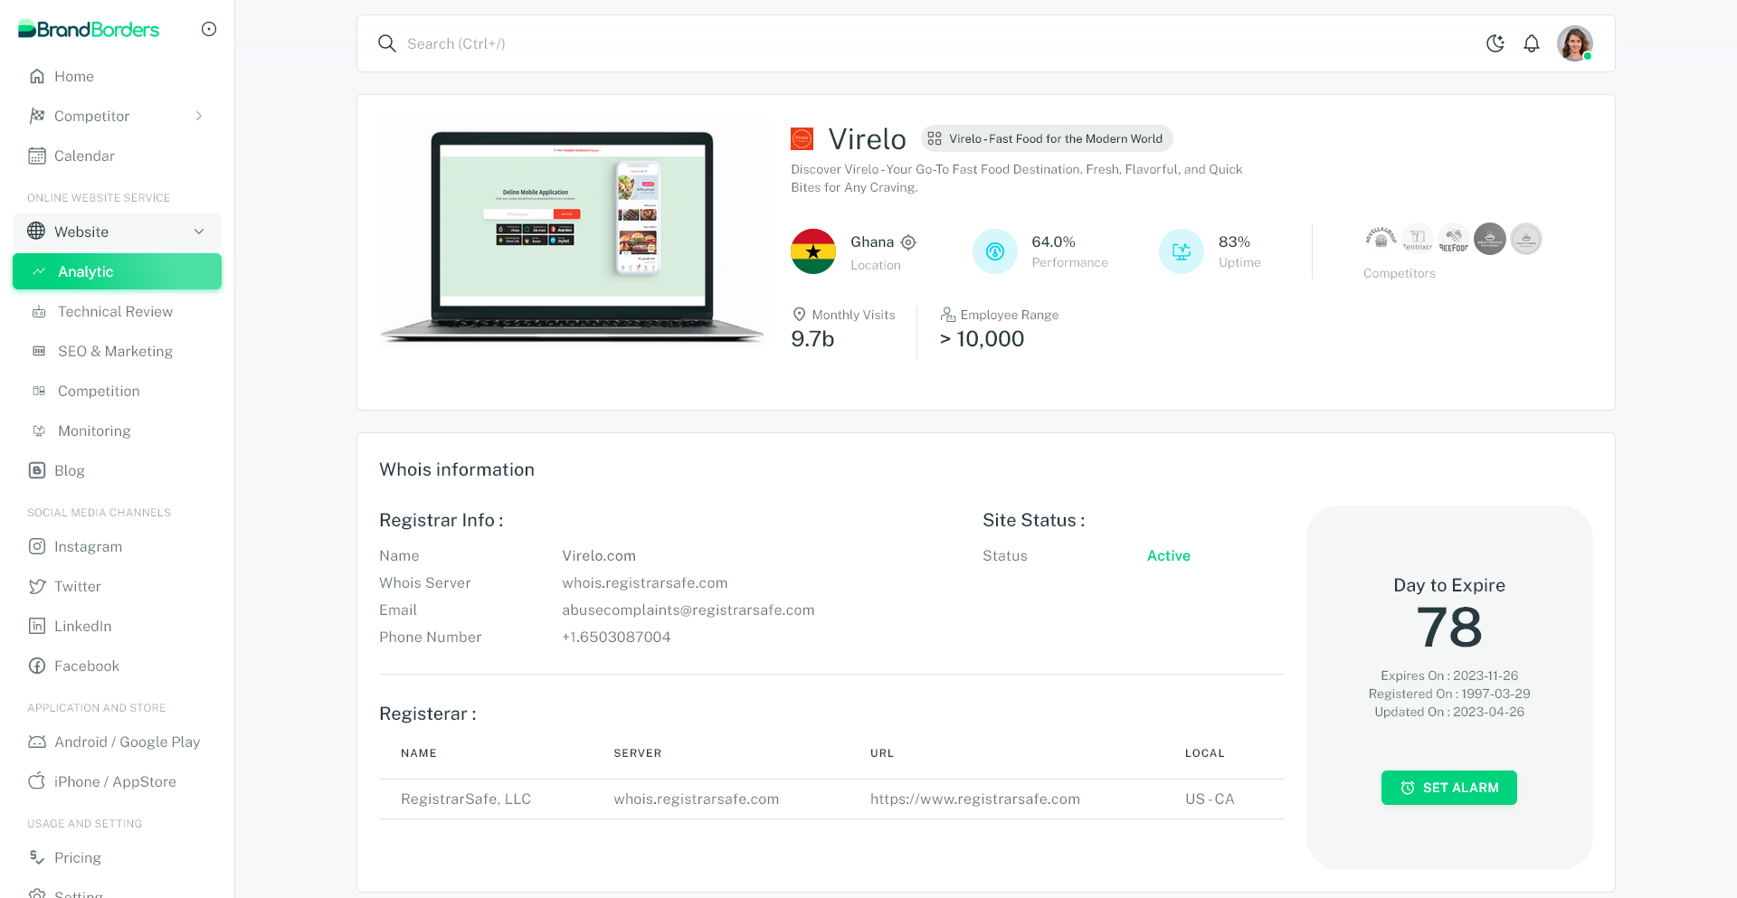
Task: Collapse the Website dropdown chevron
Action: click(x=199, y=232)
